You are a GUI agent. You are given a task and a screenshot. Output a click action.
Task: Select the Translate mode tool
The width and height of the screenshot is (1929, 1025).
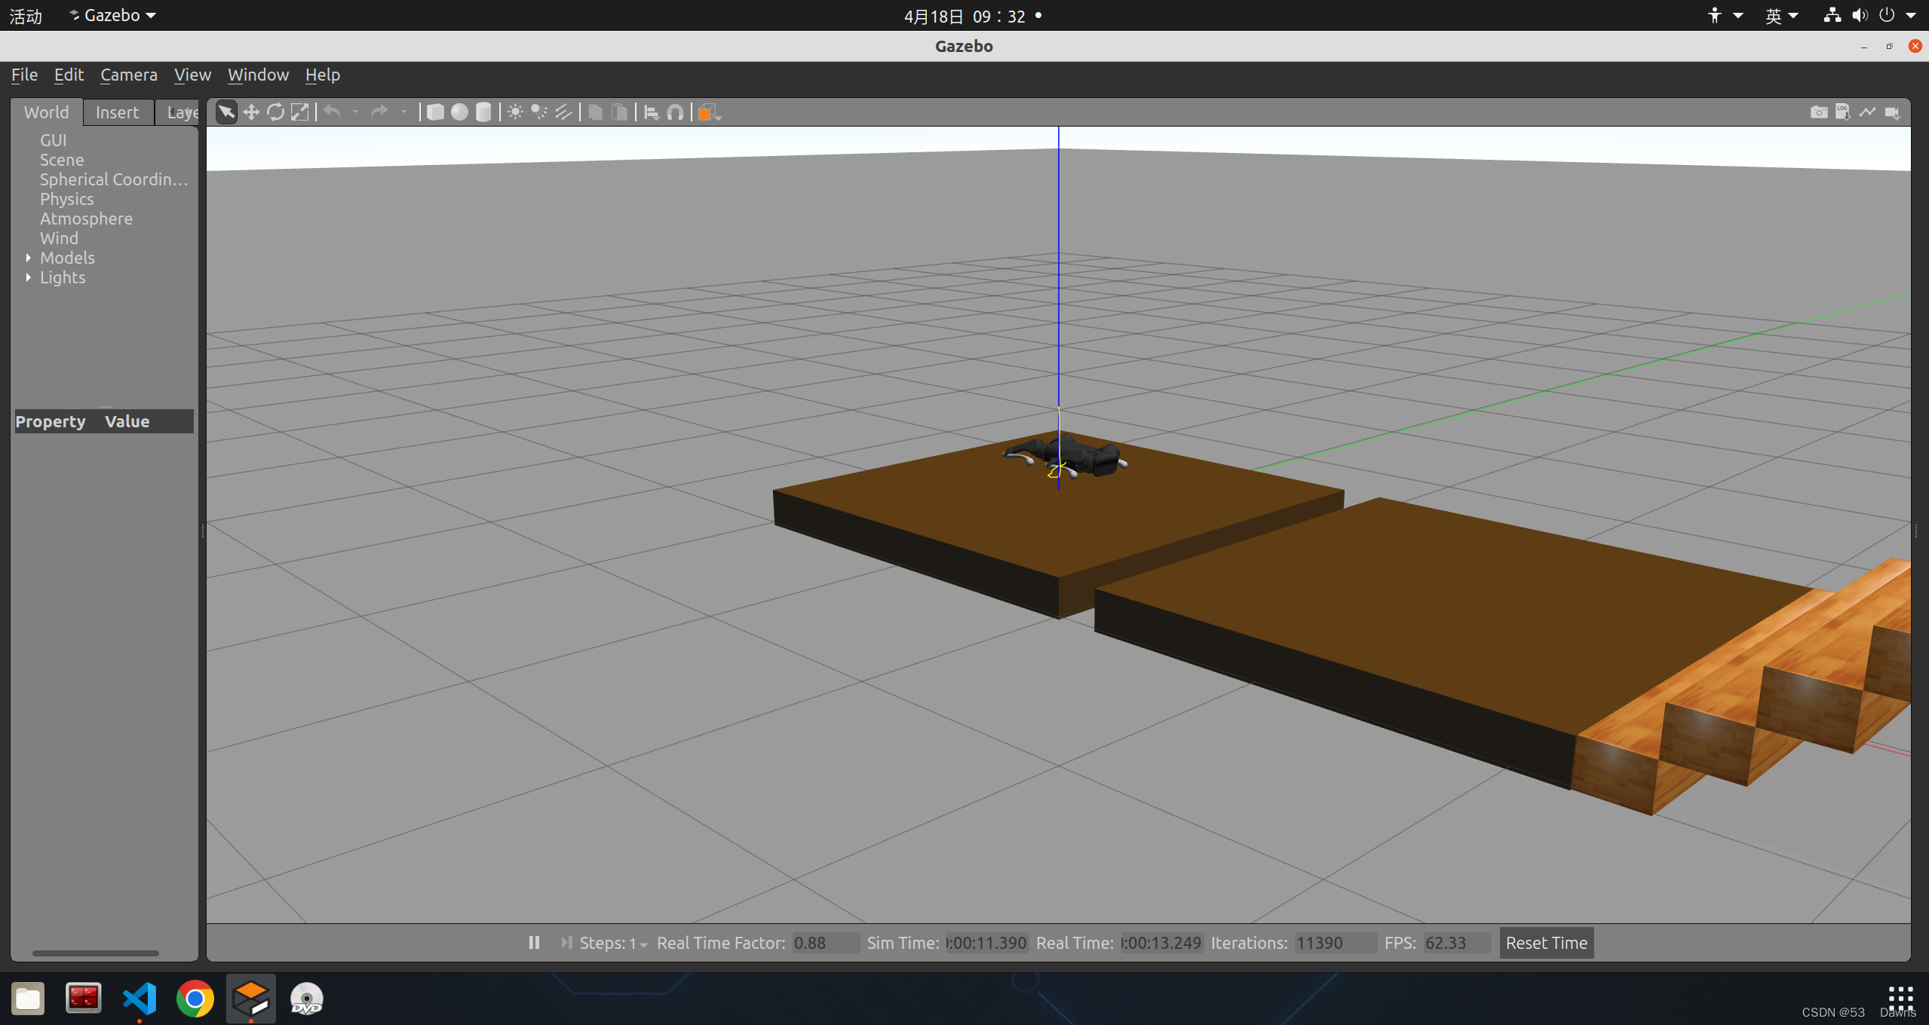(251, 112)
